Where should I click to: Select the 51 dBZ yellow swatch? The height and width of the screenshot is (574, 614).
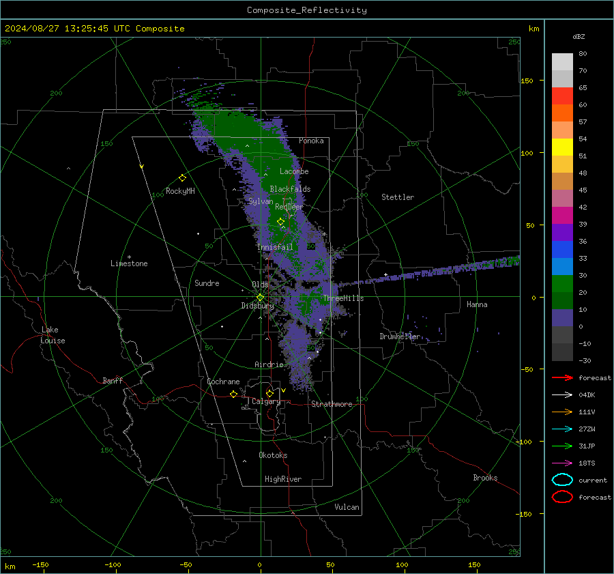[x=562, y=147]
